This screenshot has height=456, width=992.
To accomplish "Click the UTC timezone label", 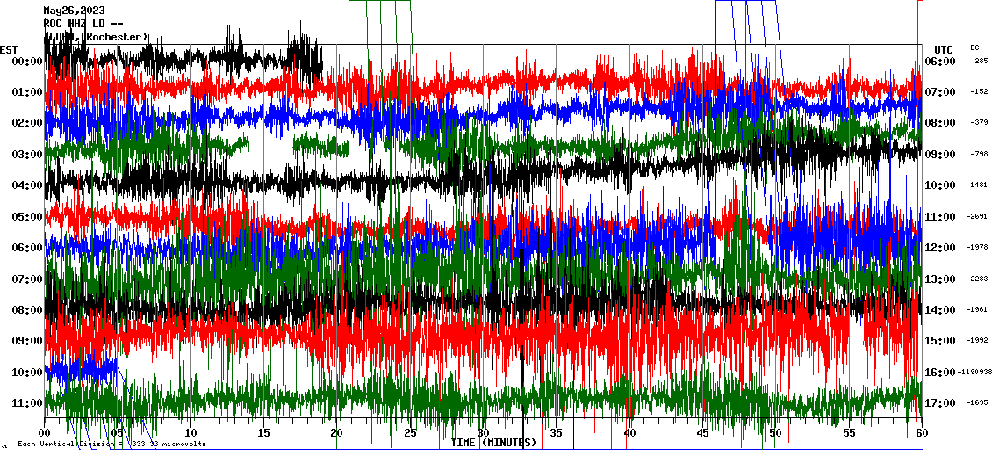I will tap(944, 49).
